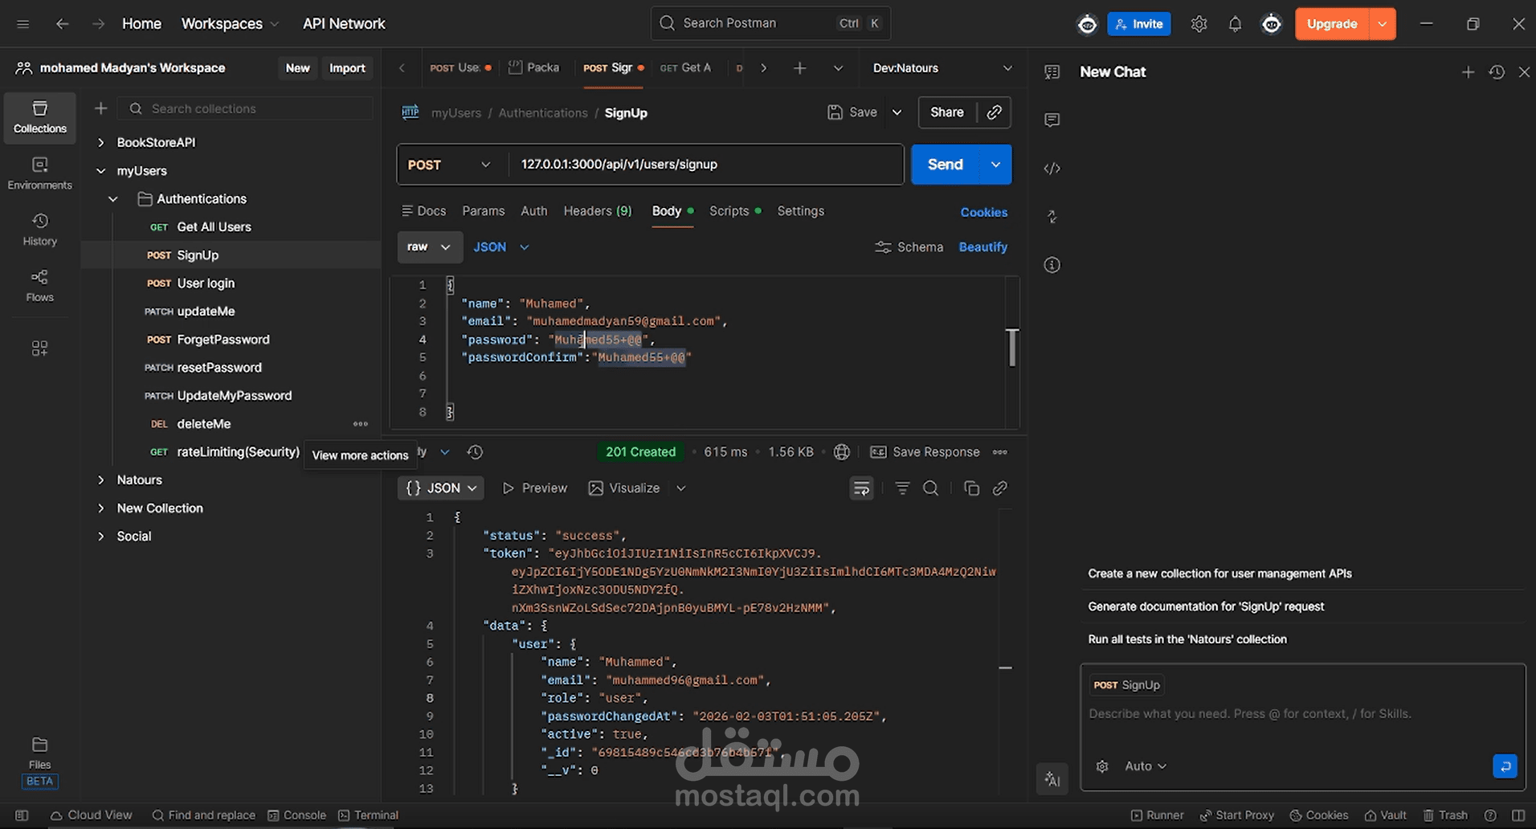Select the User login request
The width and height of the screenshot is (1536, 829).
pos(206,284)
